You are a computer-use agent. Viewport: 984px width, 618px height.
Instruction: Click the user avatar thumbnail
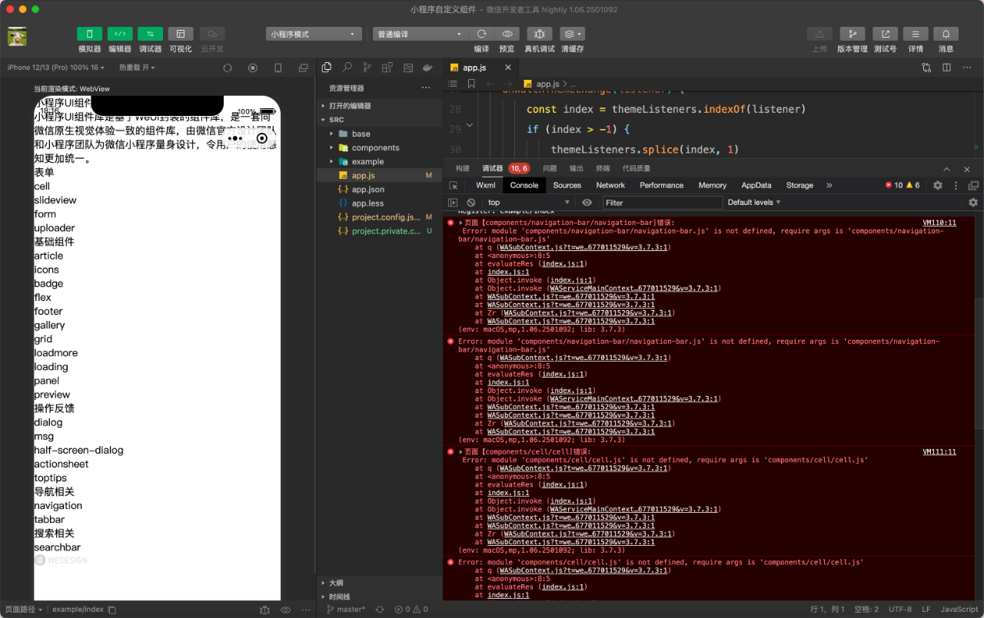tap(18, 37)
